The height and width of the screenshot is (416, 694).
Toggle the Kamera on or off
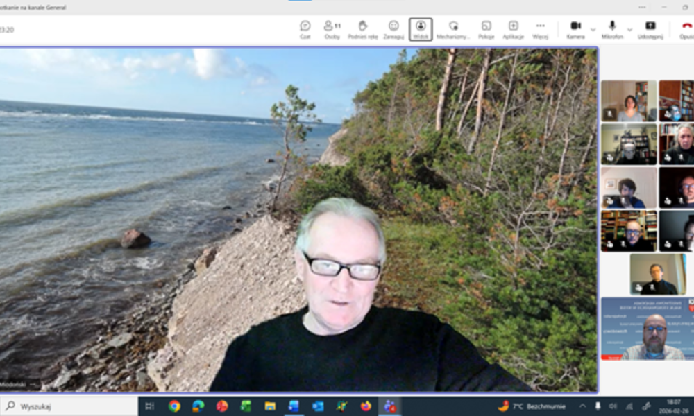(575, 29)
